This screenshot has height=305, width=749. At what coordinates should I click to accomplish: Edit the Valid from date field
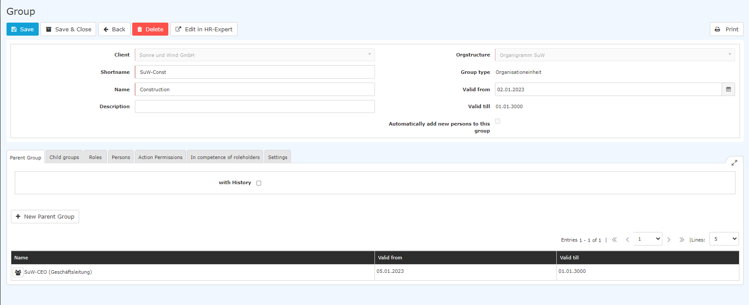608,90
